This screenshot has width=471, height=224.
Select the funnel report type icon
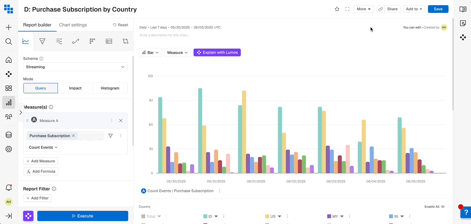(x=42, y=41)
